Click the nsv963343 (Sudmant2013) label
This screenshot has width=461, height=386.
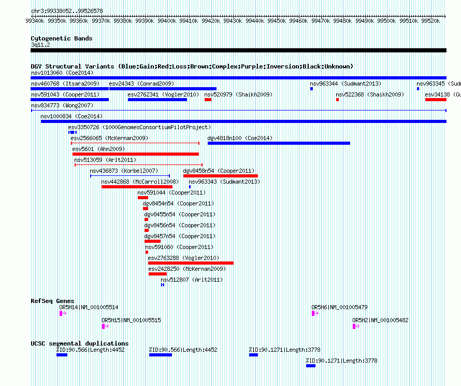tap(224, 182)
